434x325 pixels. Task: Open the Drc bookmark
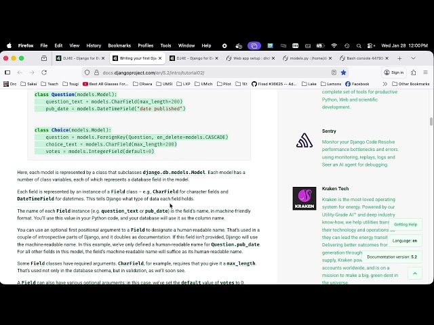[x=10, y=84]
